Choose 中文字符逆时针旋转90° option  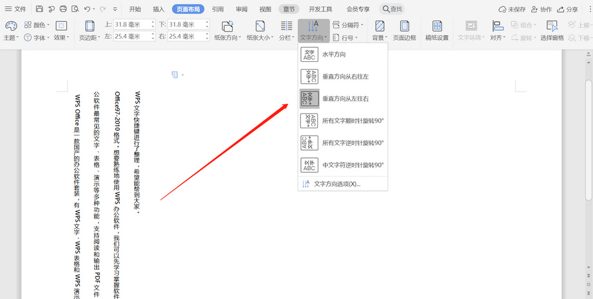point(343,165)
